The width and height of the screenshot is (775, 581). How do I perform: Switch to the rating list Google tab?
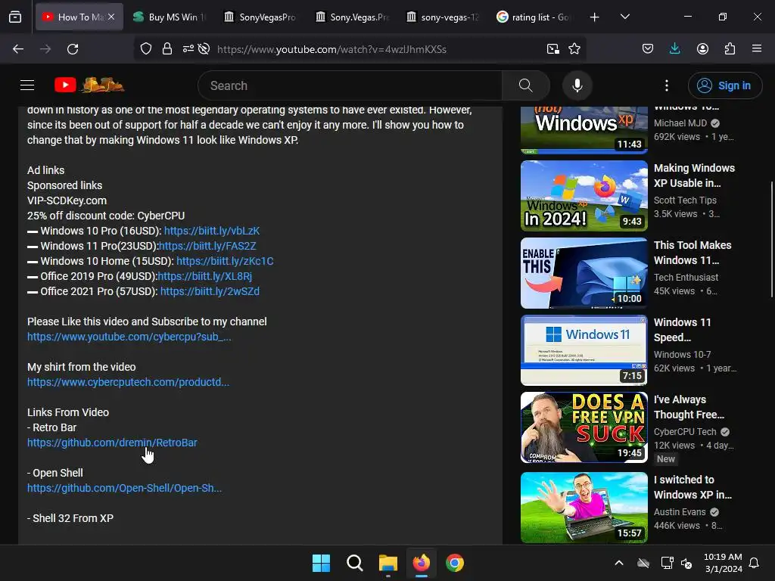[534, 17]
